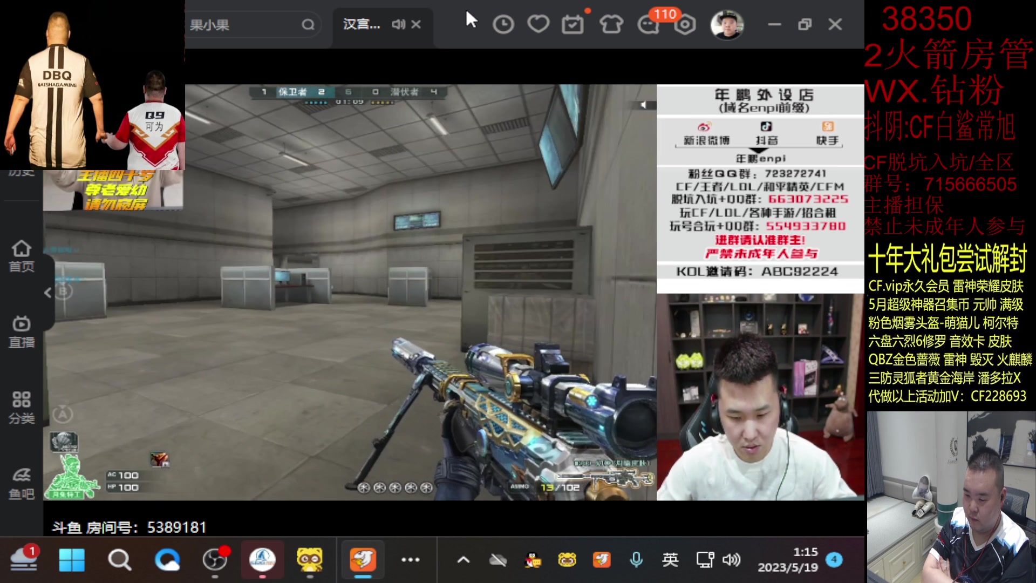Click the 果小果 search input field
Image resolution: width=1036 pixels, height=583 pixels.
(x=243, y=25)
